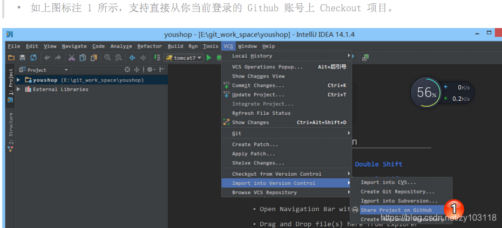The width and height of the screenshot is (502, 228).
Task: Open the Local History submenu
Action: tap(287, 56)
